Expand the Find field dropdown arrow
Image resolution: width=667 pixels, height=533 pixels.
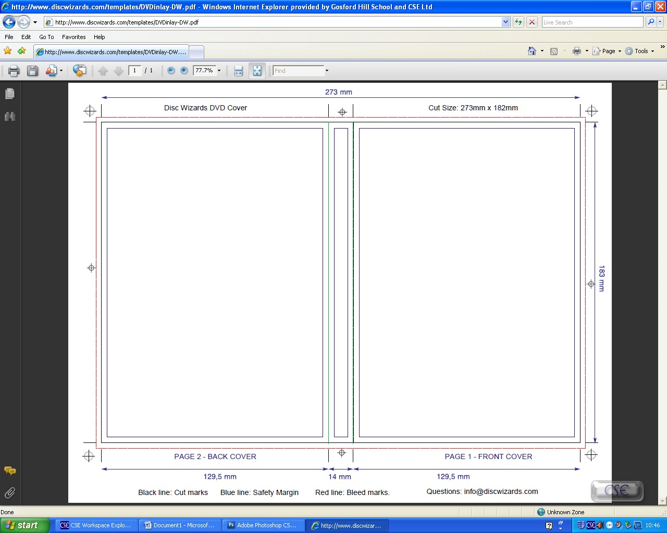tap(327, 70)
